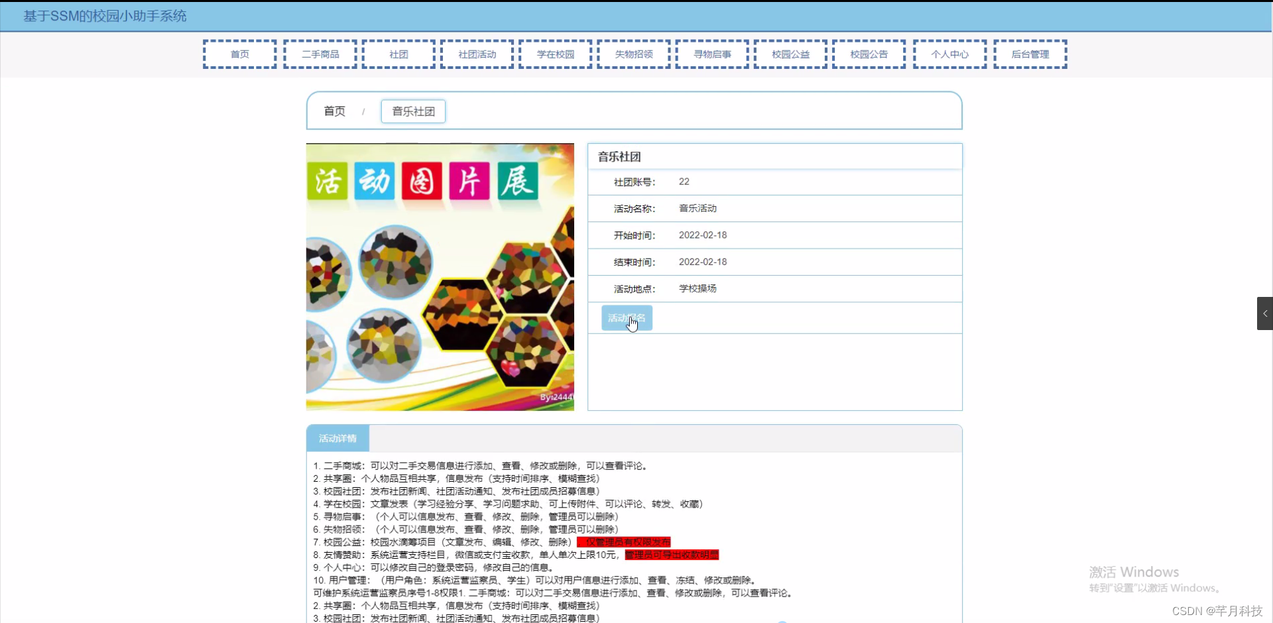Click 首页 in the breadcrumb trail
The height and width of the screenshot is (623, 1273).
[x=334, y=111]
